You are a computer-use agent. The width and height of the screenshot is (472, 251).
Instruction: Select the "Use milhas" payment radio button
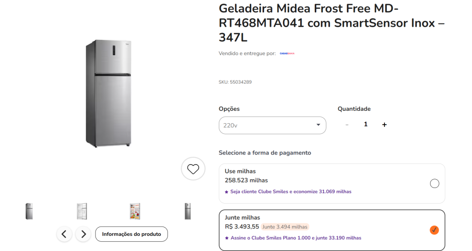[x=434, y=183]
